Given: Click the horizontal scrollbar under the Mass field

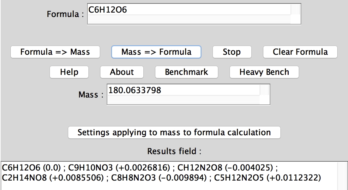Looking at the screenshot, I should (183, 100).
